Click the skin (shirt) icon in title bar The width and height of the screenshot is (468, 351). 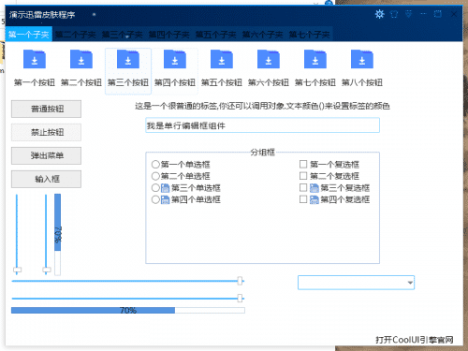[394, 14]
